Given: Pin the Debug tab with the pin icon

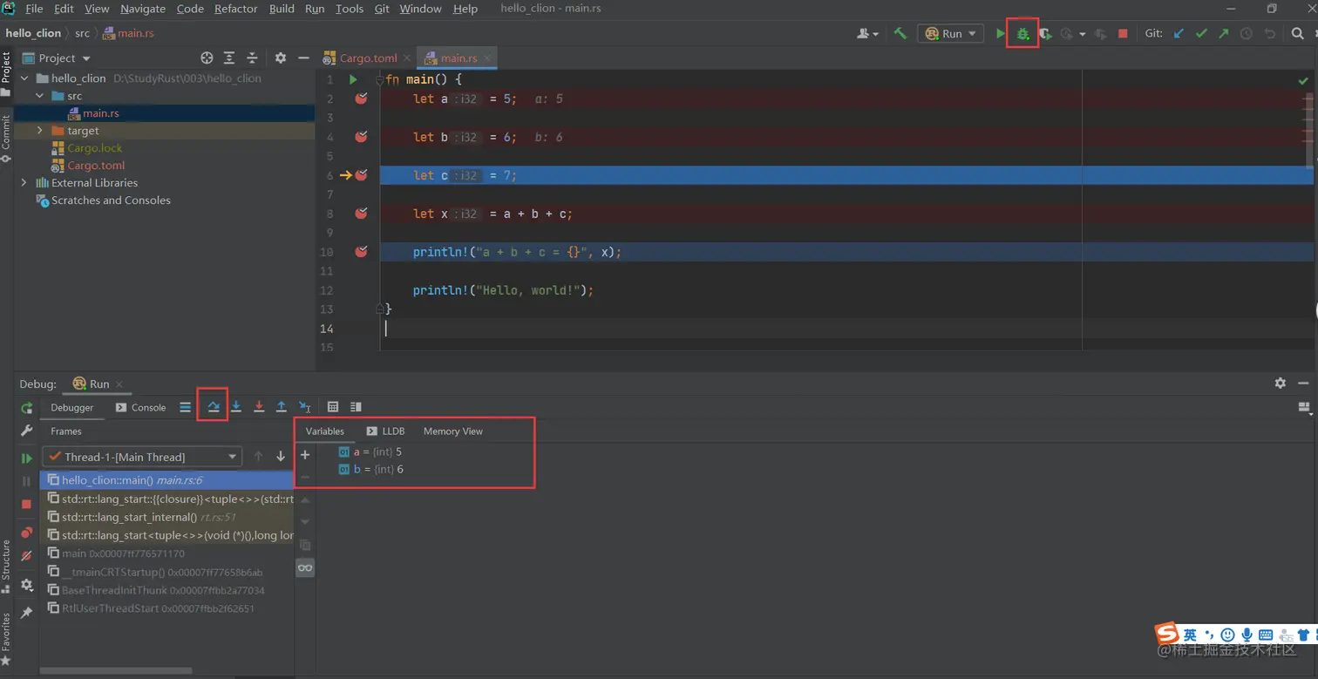Looking at the screenshot, I should tap(26, 613).
